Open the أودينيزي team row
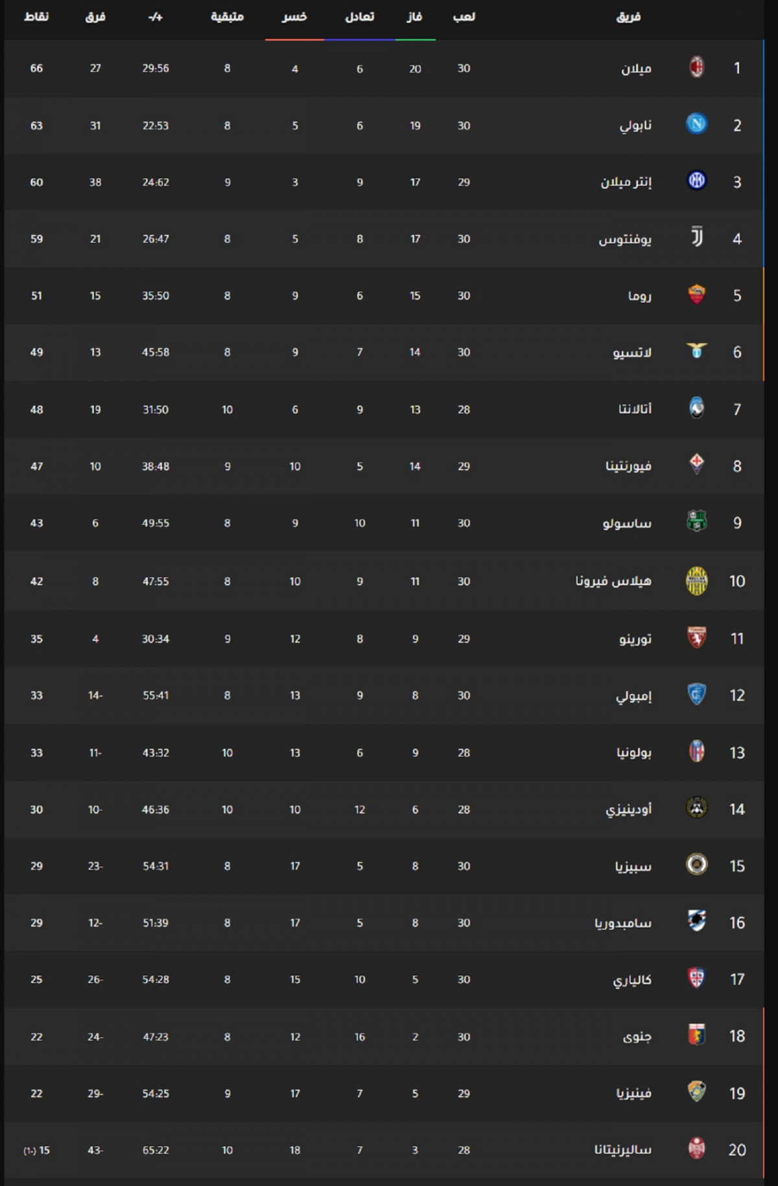The width and height of the screenshot is (778, 1186). point(384,809)
